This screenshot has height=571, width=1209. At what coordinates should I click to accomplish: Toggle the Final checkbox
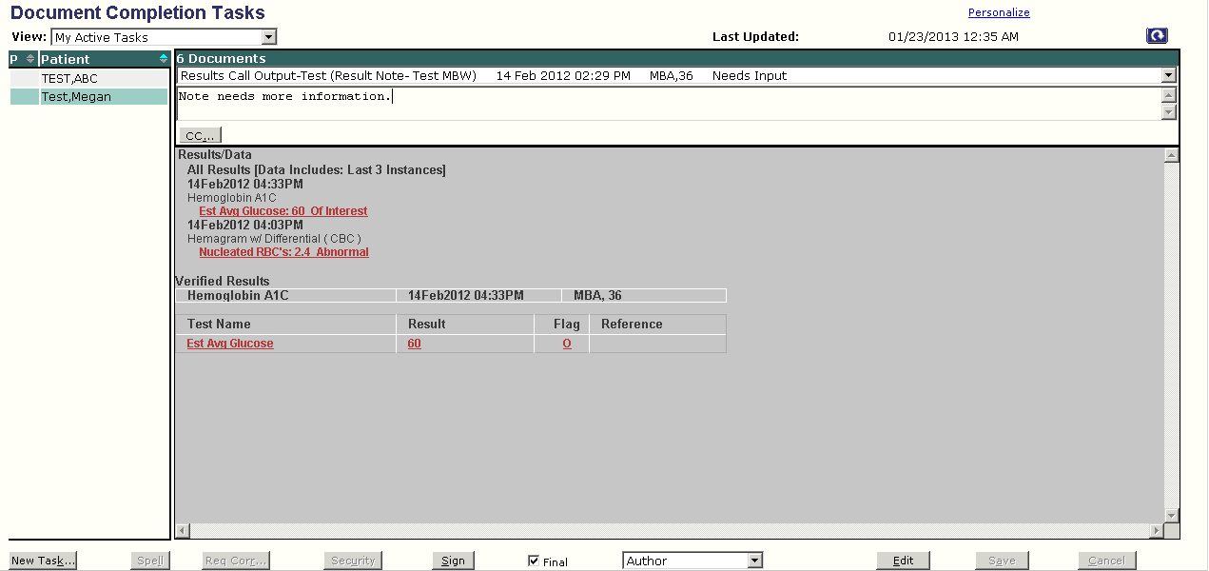pos(534,561)
